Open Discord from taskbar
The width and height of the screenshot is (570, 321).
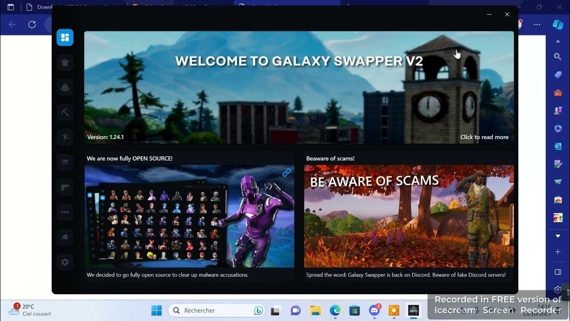coord(374,310)
